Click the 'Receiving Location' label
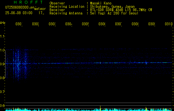This screenshot has width=174, height=111. point(67,7)
